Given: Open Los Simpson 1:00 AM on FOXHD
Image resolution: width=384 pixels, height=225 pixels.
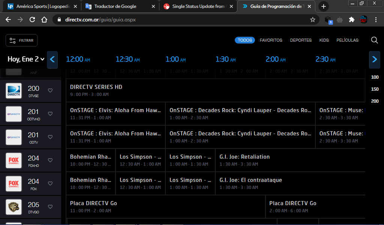Looking at the screenshot, I should click(x=190, y=160).
